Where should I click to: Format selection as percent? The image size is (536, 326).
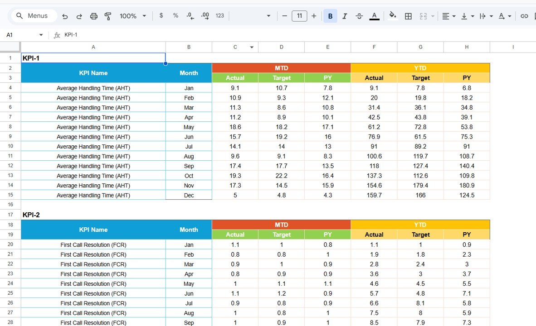point(175,15)
